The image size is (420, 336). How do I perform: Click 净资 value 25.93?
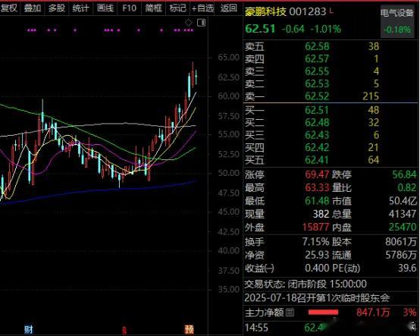click(x=317, y=255)
